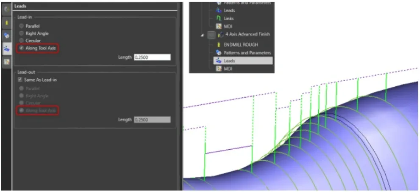Click the tool (yellow endmill) side tab icon

(x=7, y=22)
